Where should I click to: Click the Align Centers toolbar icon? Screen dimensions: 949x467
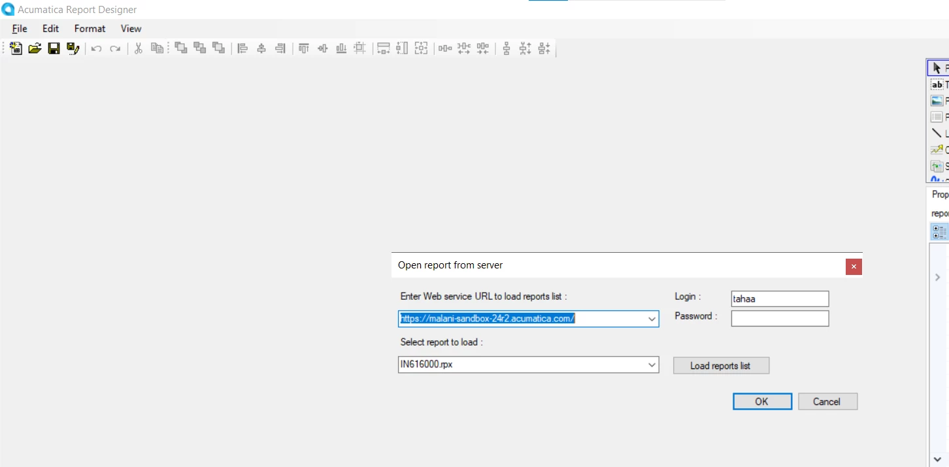click(x=261, y=48)
